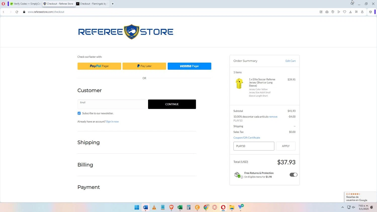Click the Referee Store logo
This screenshot has height=212, width=377.
click(126, 32)
